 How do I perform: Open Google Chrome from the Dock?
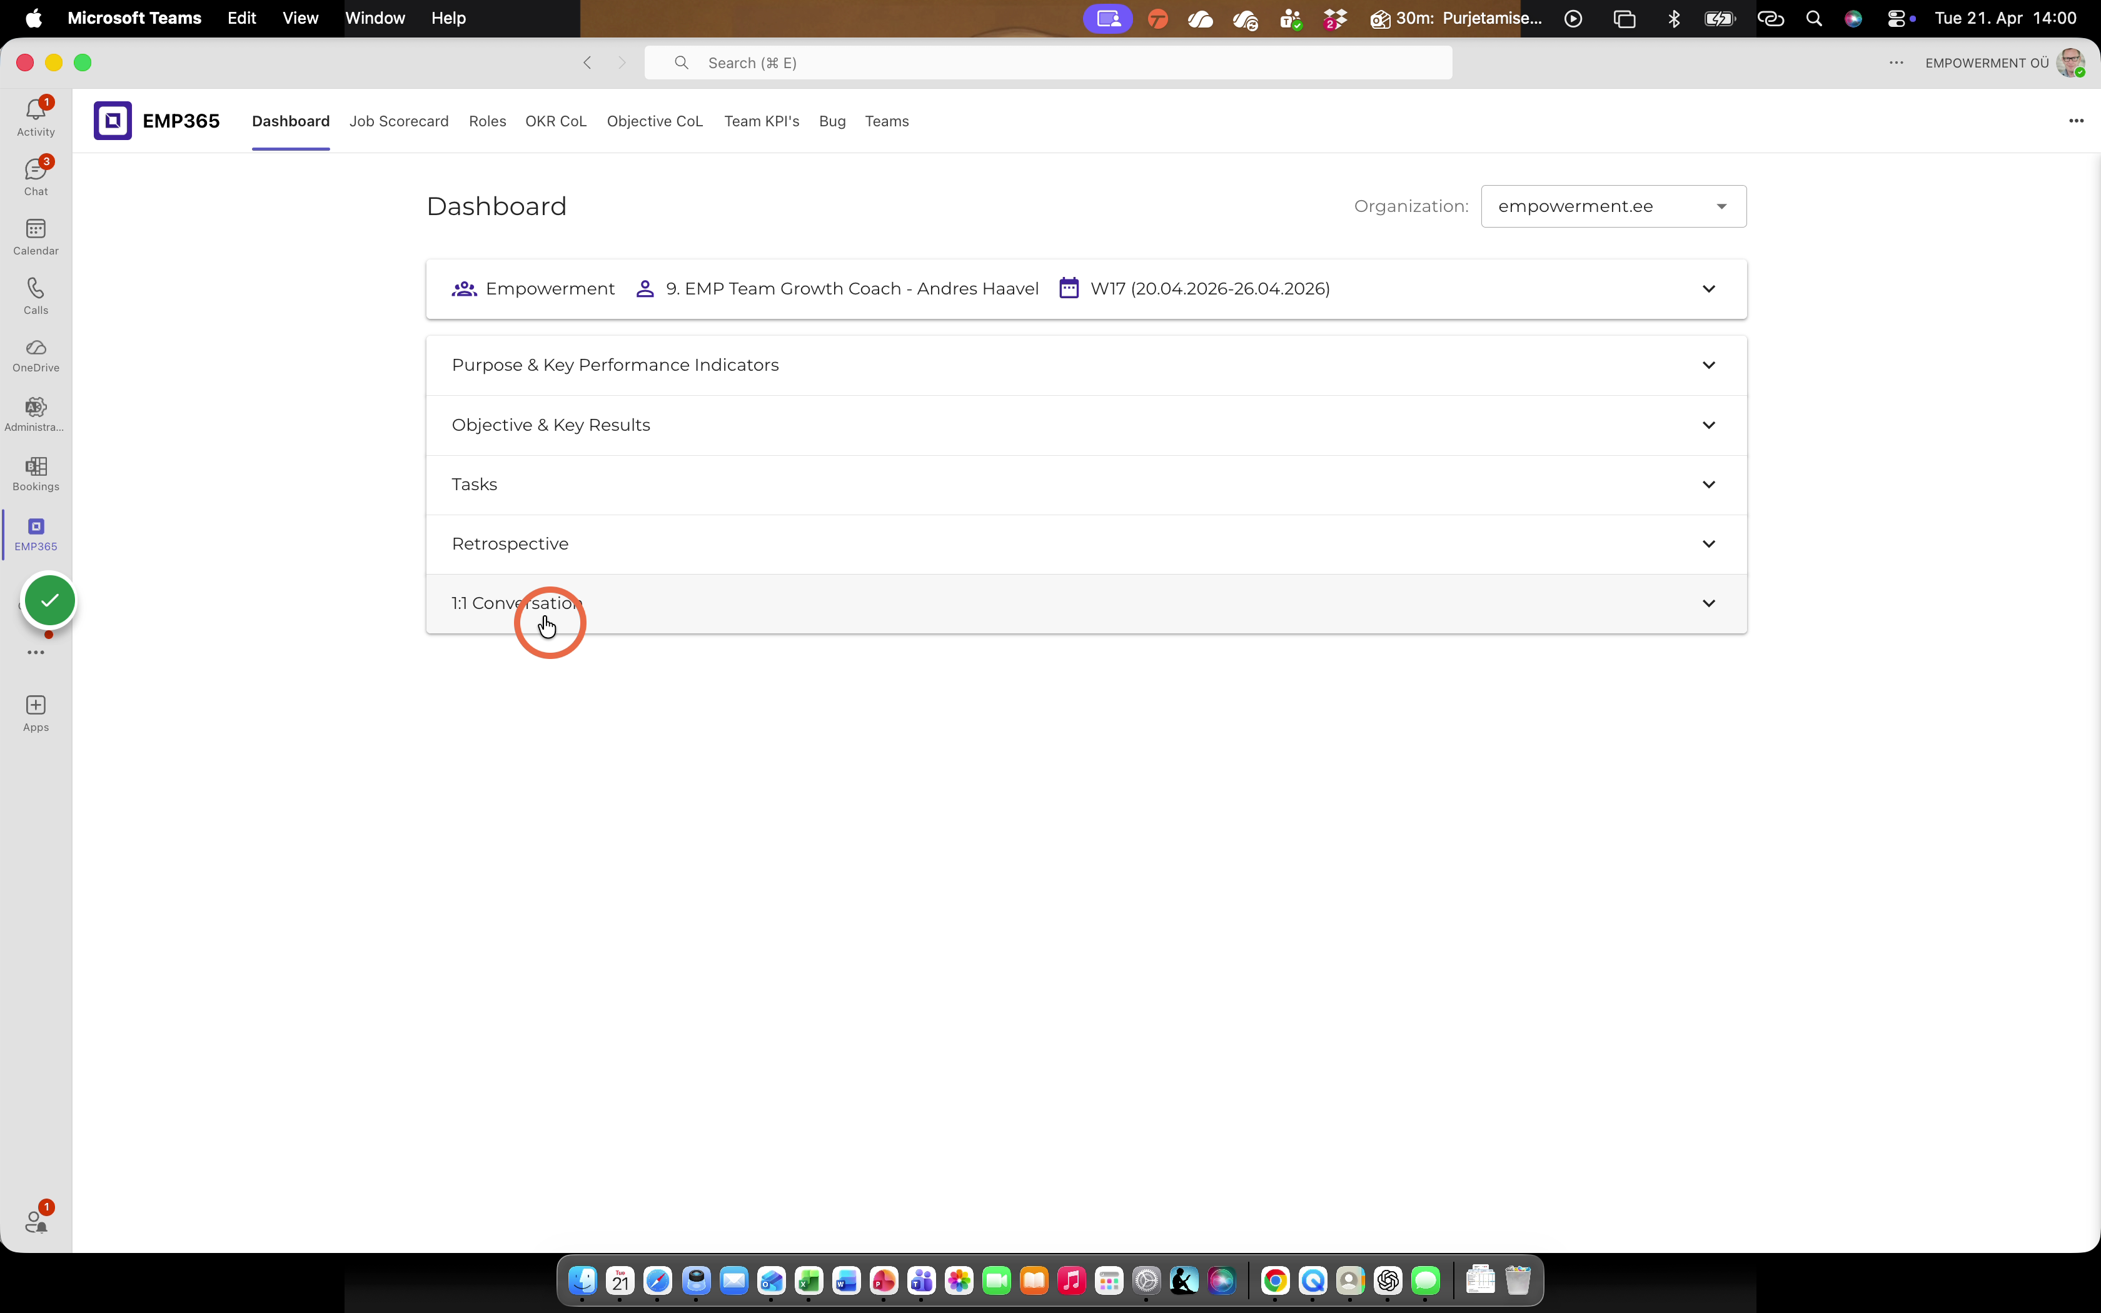click(1276, 1280)
